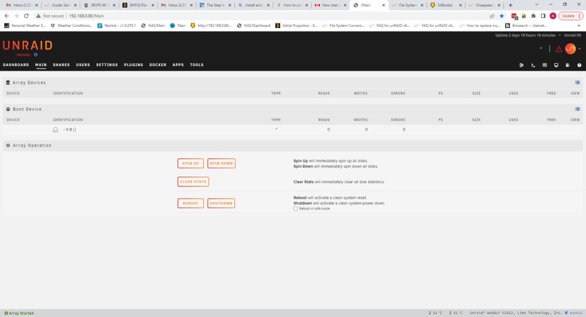Click the Not secure warning icon

pyautogui.click(x=38, y=16)
